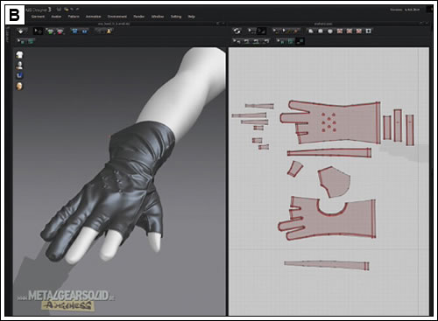Screen dimensions: 438x321
Task: Toggle garment display shirt icon in 3D view
Action: [19, 55]
